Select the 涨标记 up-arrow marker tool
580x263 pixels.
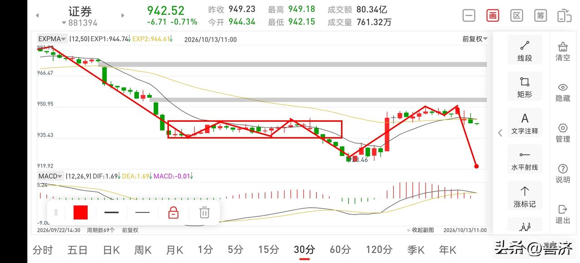[525, 196]
